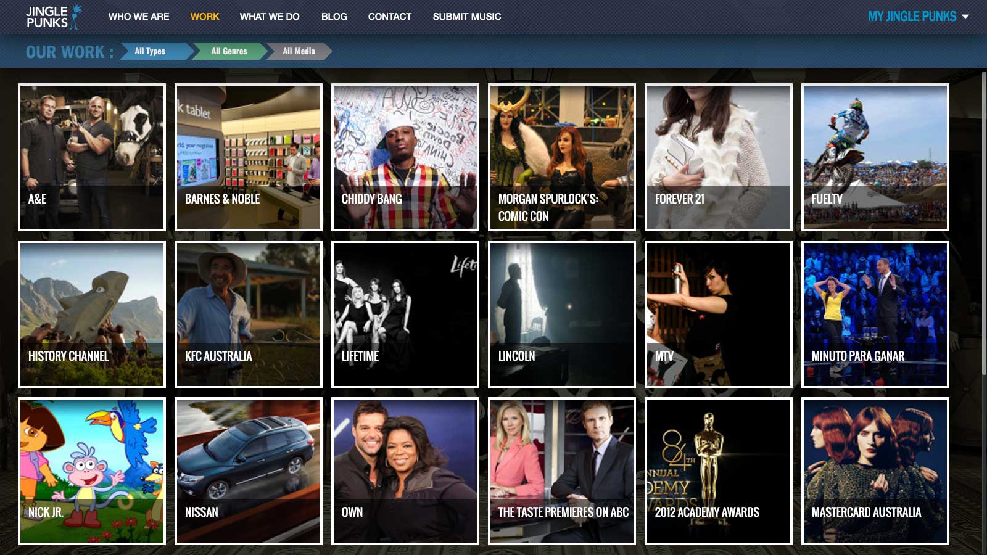View the History Channel project

[92, 314]
